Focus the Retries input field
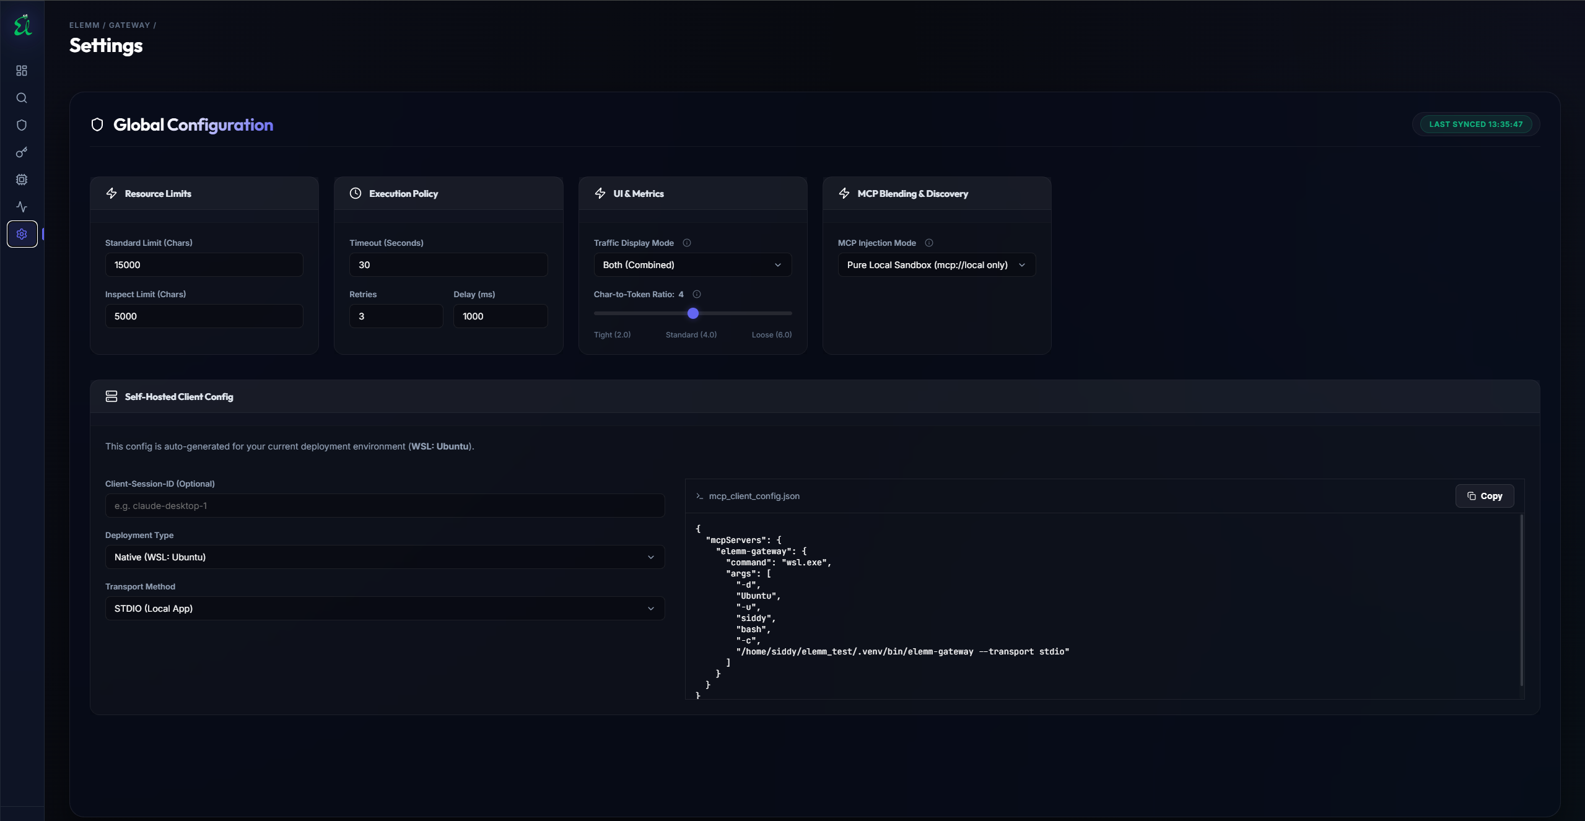The height and width of the screenshot is (821, 1585). click(x=396, y=316)
